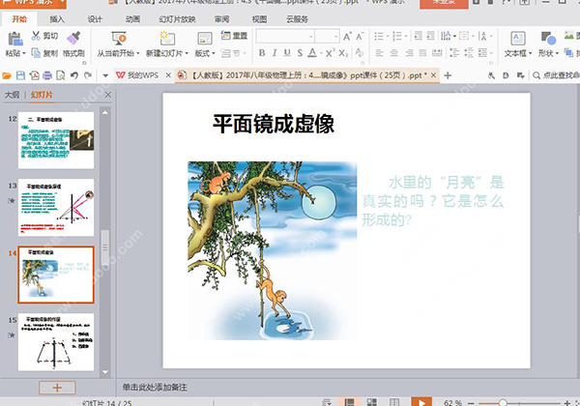This screenshot has height=406, width=580.
Task: Toggle superscript X² formatting
Action: [331, 53]
